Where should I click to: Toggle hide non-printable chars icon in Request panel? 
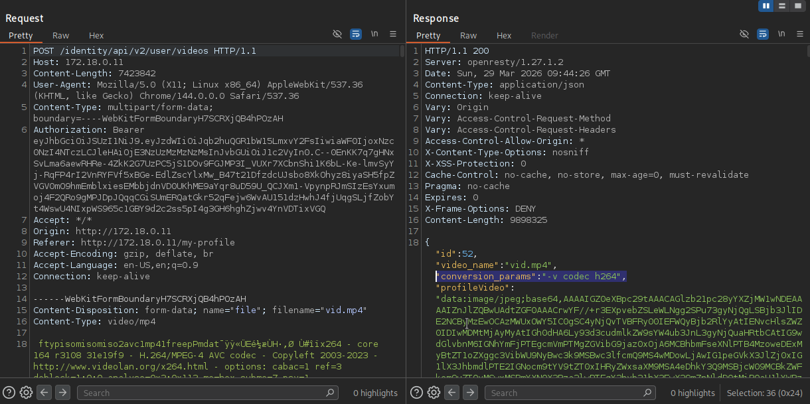click(x=337, y=34)
